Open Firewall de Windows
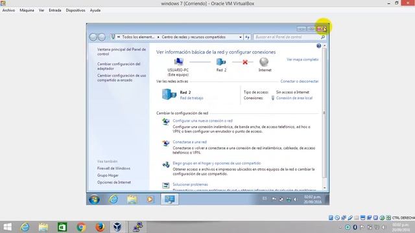 tap(113, 168)
